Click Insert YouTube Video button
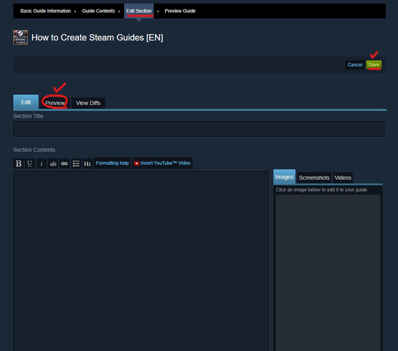398x351 pixels. 162,163
